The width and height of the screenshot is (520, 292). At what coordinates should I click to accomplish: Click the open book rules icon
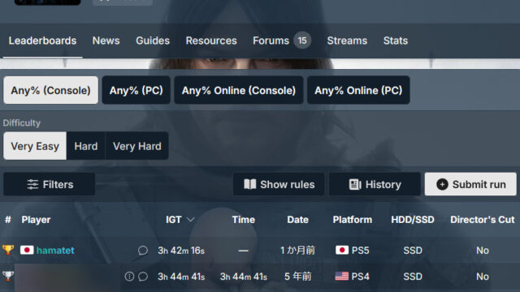pyautogui.click(x=250, y=184)
